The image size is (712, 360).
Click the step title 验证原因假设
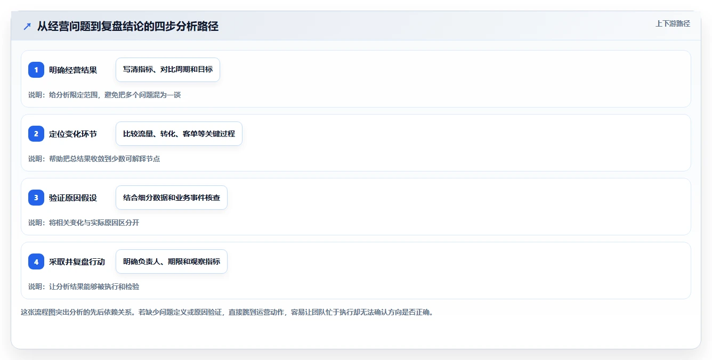click(x=73, y=198)
